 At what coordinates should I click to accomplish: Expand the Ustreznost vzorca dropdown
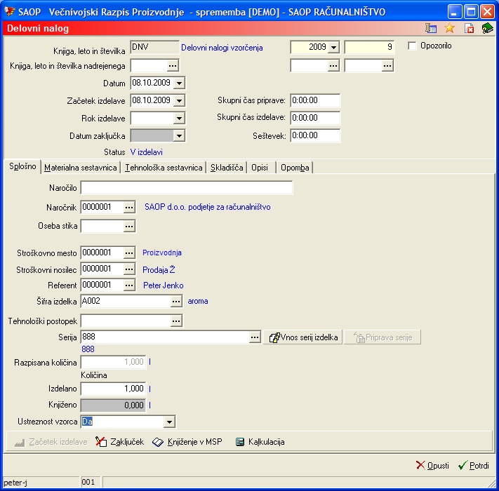169,422
